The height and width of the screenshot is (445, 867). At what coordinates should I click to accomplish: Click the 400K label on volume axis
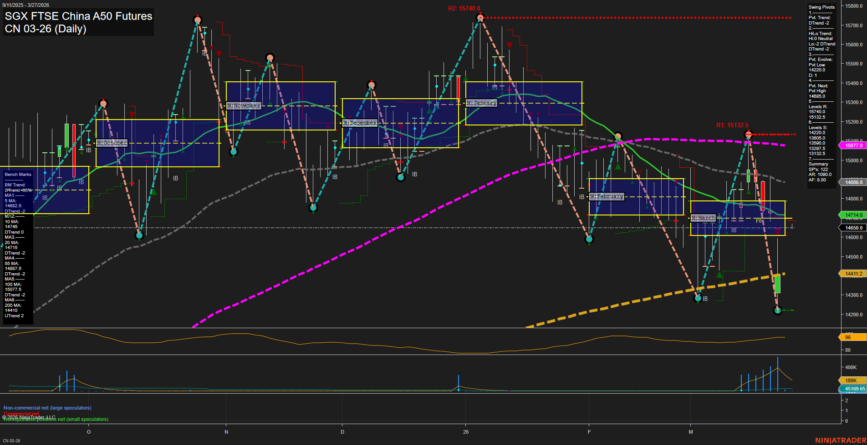[851, 367]
